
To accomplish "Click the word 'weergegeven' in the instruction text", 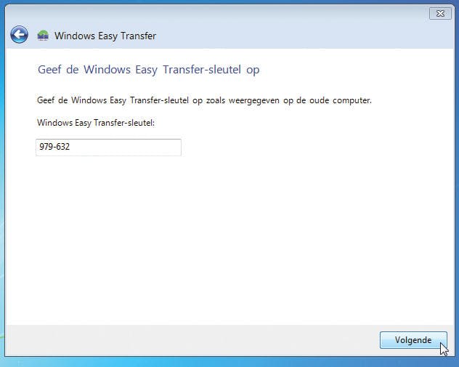I will (x=254, y=101).
